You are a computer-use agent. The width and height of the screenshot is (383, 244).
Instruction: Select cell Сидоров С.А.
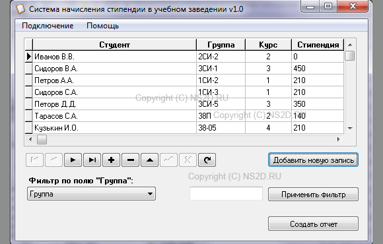pyautogui.click(x=114, y=92)
